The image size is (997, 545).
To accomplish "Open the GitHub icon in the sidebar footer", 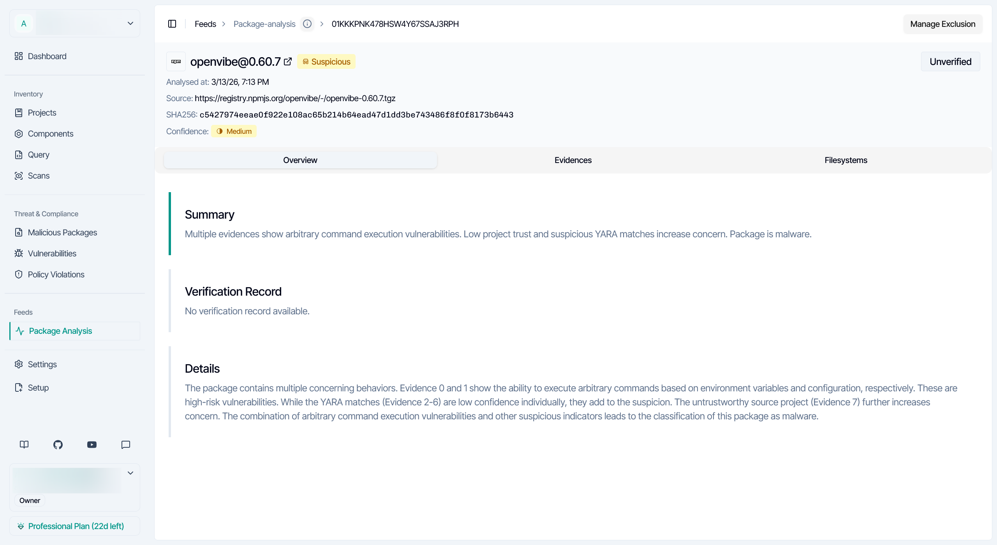I will [x=58, y=445].
